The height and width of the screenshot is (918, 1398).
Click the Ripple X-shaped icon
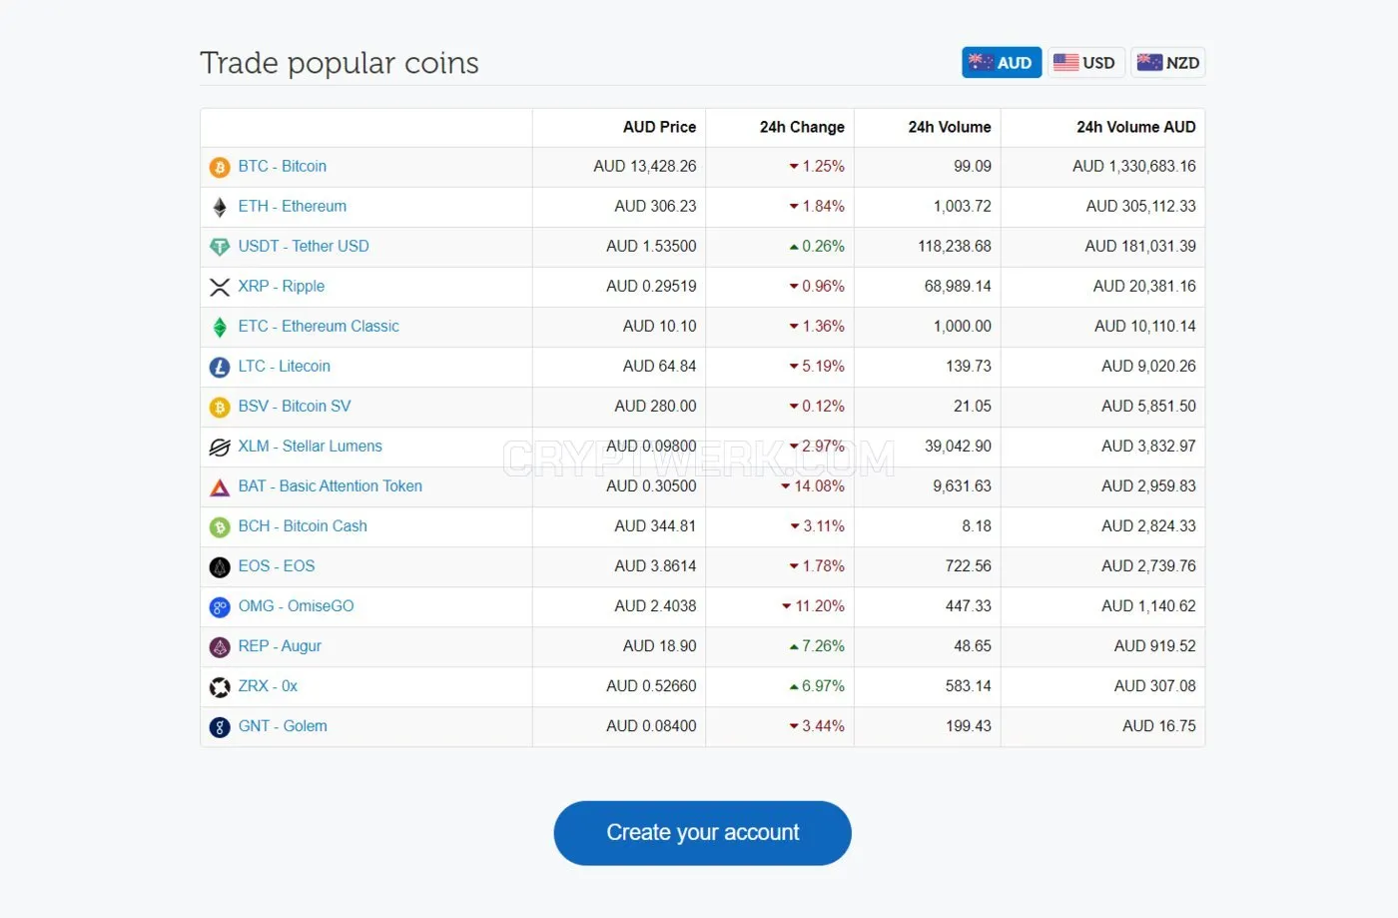click(220, 288)
